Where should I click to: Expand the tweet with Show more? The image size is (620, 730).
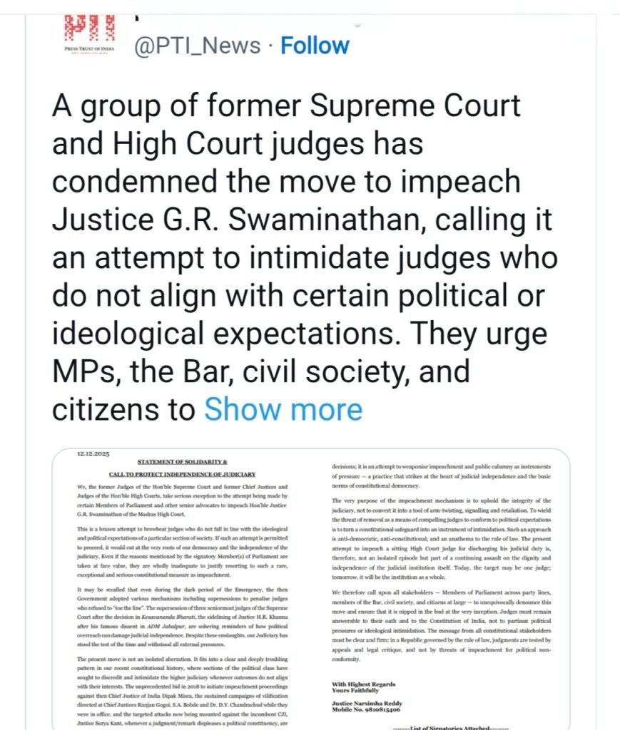(x=283, y=409)
